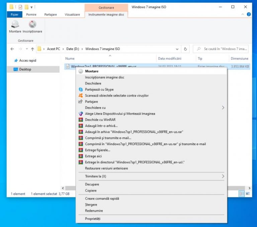The image size is (257, 227).
Task: Click the refresh icon beside address bar
Action: [x=185, y=49]
